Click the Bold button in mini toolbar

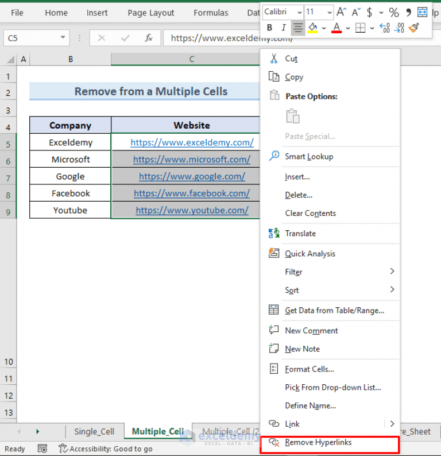click(269, 28)
